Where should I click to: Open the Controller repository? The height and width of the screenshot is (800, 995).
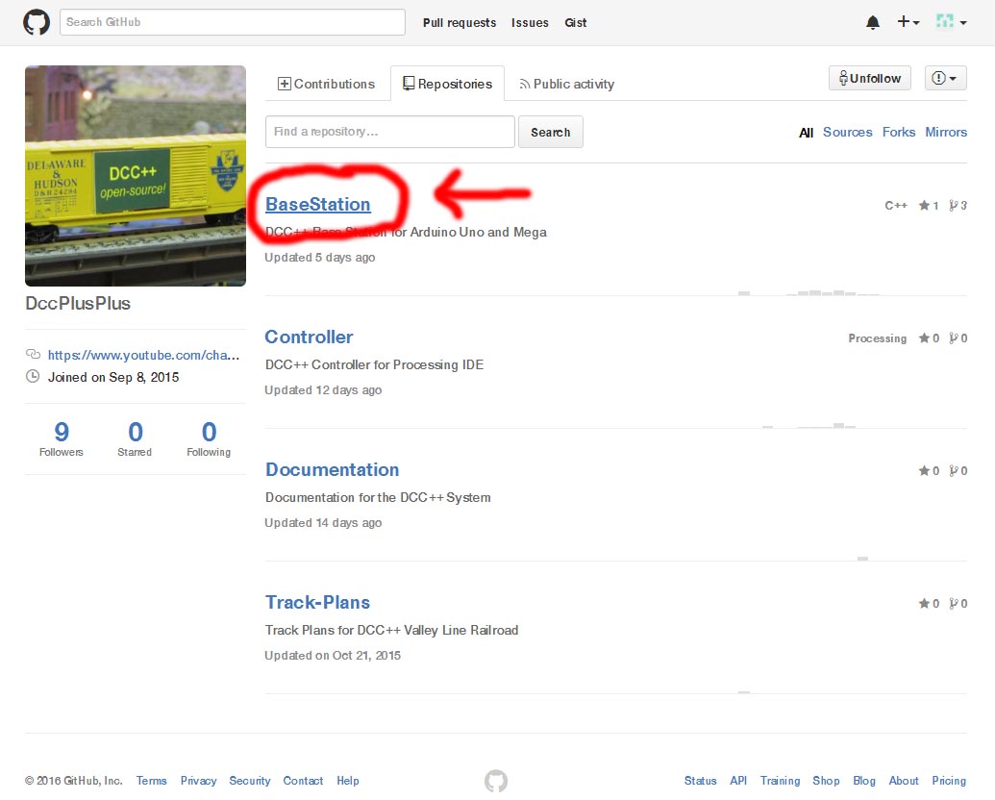309,337
